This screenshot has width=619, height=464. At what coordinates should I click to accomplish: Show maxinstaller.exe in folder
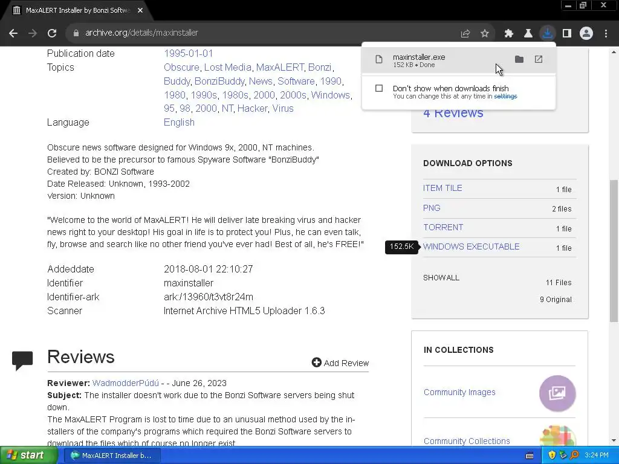[x=519, y=59]
